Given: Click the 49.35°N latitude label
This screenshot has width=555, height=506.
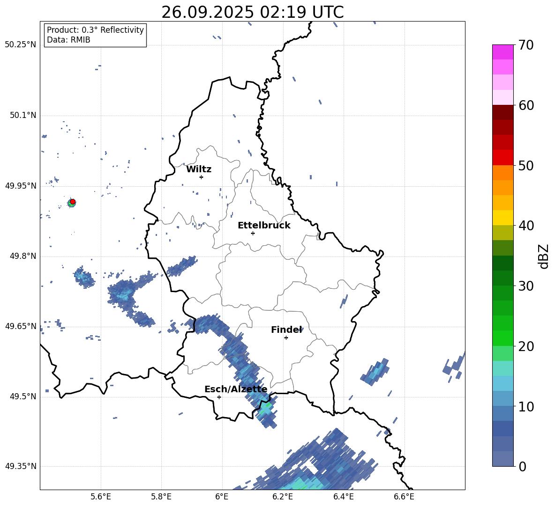Looking at the screenshot, I should (20, 466).
